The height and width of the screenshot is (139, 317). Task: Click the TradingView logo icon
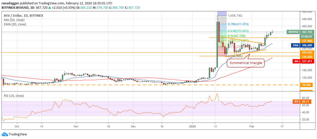tap(5, 134)
